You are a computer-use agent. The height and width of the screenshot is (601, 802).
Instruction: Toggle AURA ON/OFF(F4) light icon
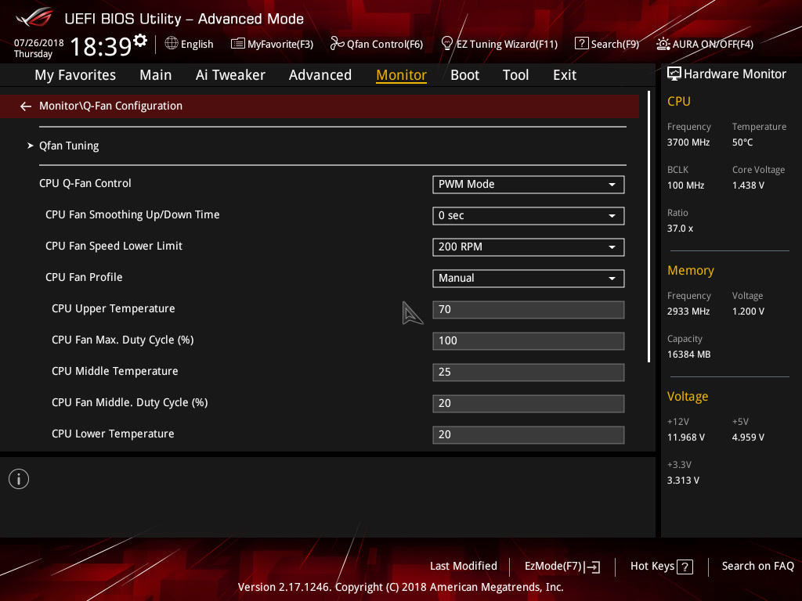coord(663,44)
